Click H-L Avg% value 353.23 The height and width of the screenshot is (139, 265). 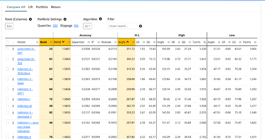click(x=131, y=113)
